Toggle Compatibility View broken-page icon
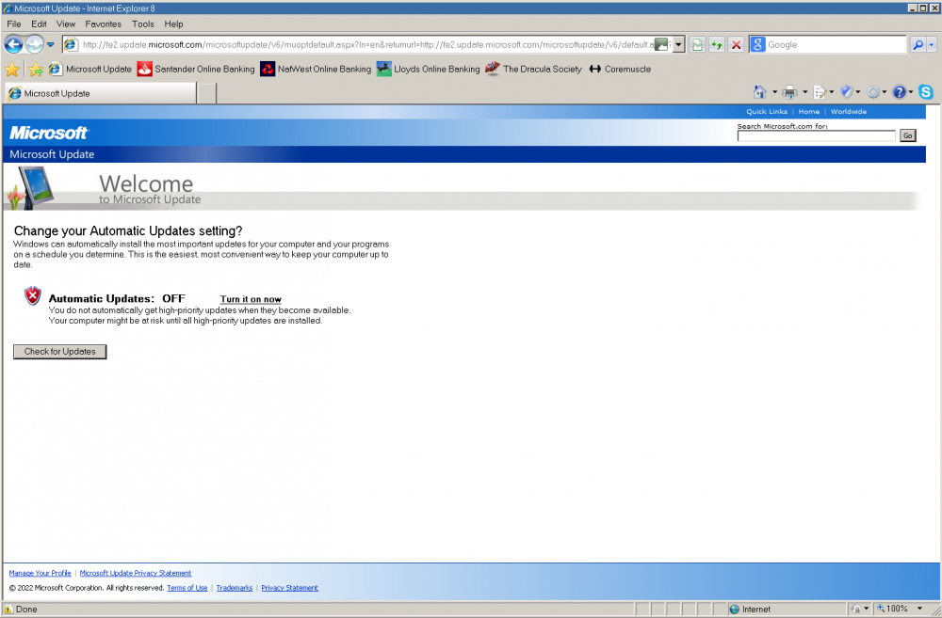942x618 pixels. coord(697,44)
